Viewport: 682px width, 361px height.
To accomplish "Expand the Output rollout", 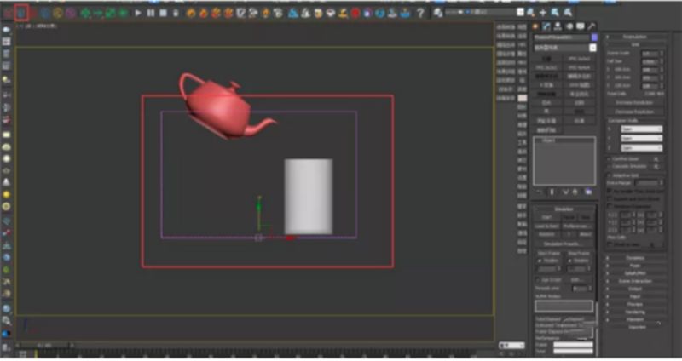I will click(634, 289).
